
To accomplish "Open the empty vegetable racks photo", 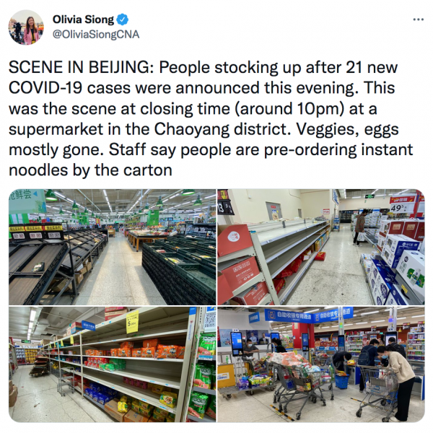I will pyautogui.click(x=112, y=247).
